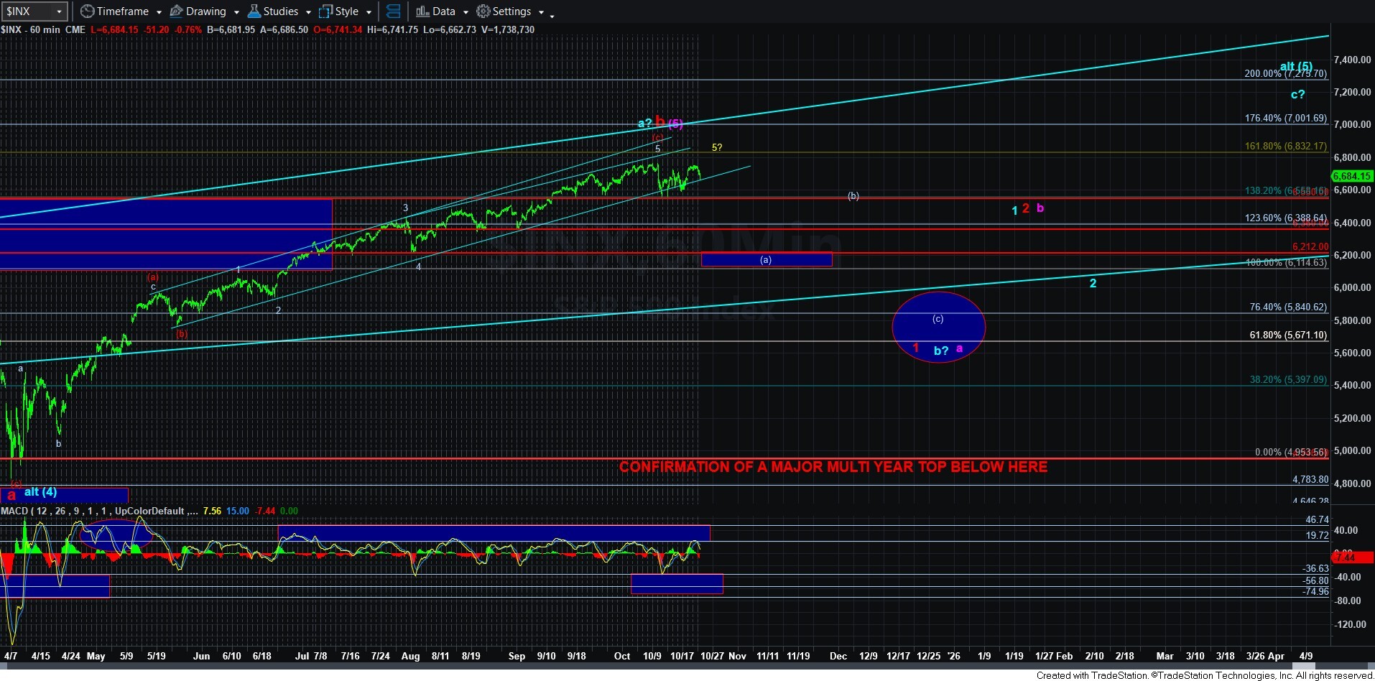
Task: Click the Oct label on the date axis
Action: (x=621, y=656)
